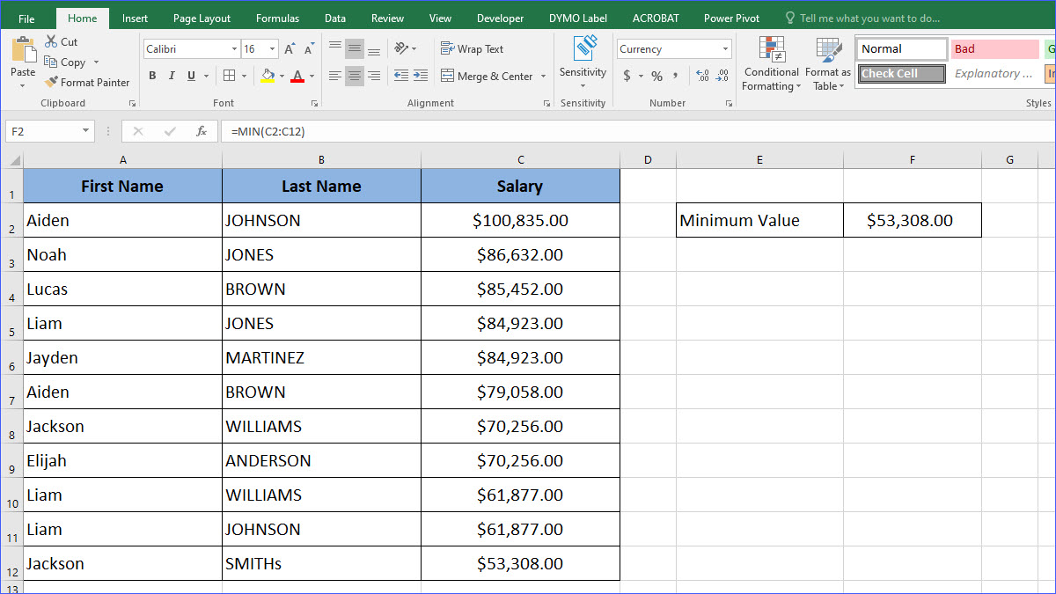Open the font name Calibri dropdown
The image size is (1056, 594).
click(234, 49)
